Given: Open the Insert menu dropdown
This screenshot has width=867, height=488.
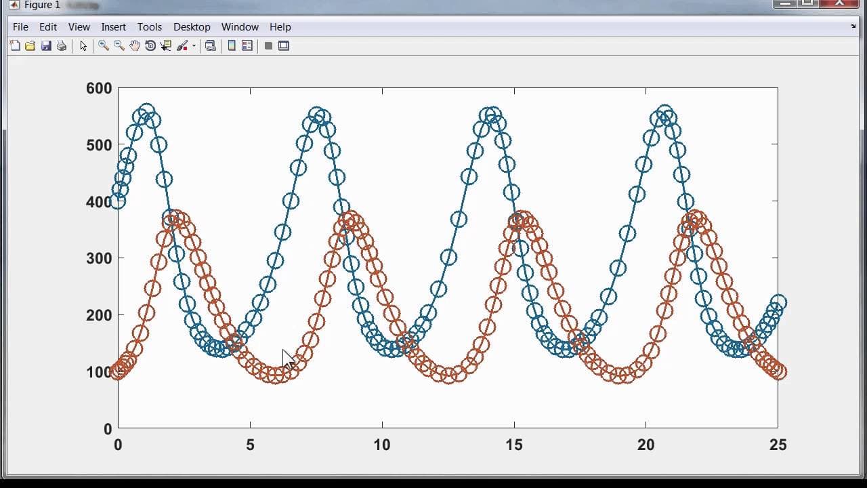Looking at the screenshot, I should [114, 27].
